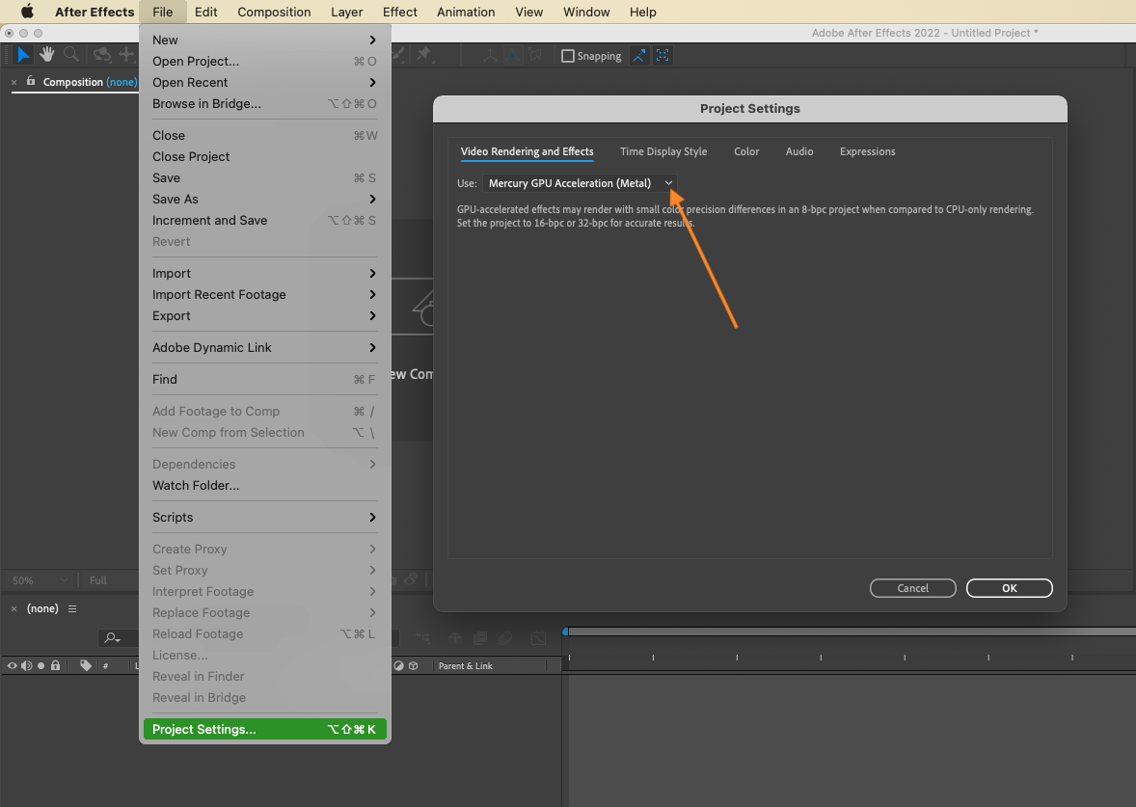Viewport: 1136px width, 807px height.
Task: Toggle the composition panel lock icon
Action: pyautogui.click(x=31, y=81)
